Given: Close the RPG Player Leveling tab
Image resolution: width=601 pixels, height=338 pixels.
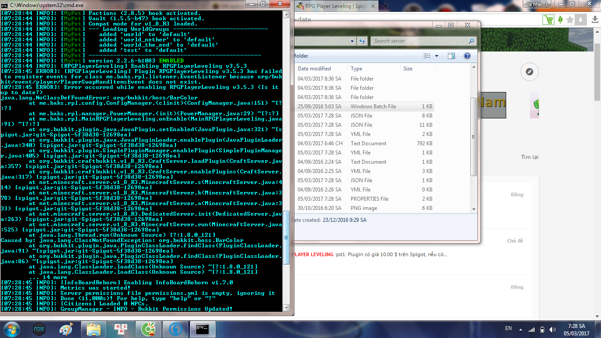Looking at the screenshot, I should [373, 6].
